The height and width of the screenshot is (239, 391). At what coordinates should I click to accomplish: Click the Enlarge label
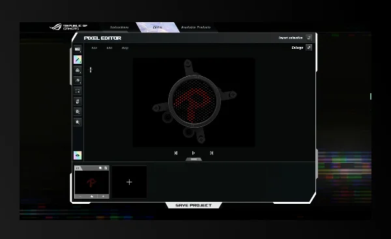click(x=297, y=48)
